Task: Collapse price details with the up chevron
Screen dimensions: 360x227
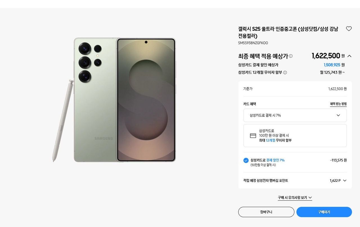Action: click(349, 56)
